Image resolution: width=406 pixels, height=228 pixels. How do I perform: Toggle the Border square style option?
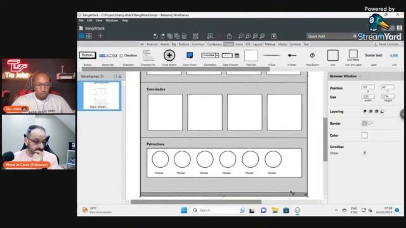365,123
